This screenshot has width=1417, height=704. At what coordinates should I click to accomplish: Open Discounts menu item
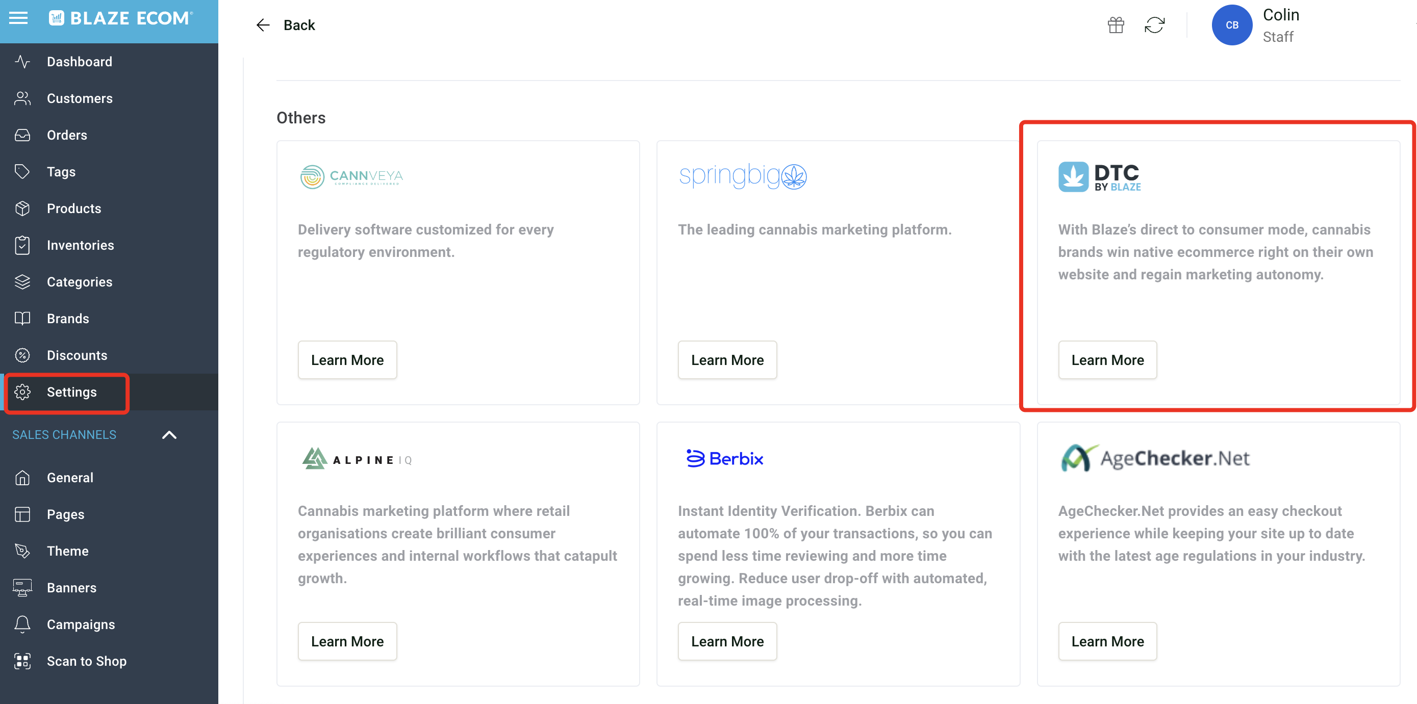click(x=109, y=355)
